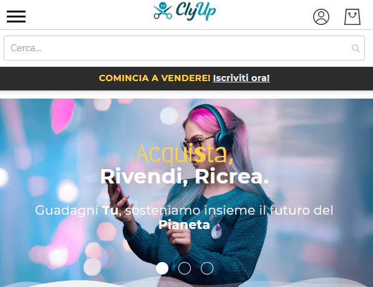
Task: Click the dark promo bar left of COMINCIA
Action: 49,78
